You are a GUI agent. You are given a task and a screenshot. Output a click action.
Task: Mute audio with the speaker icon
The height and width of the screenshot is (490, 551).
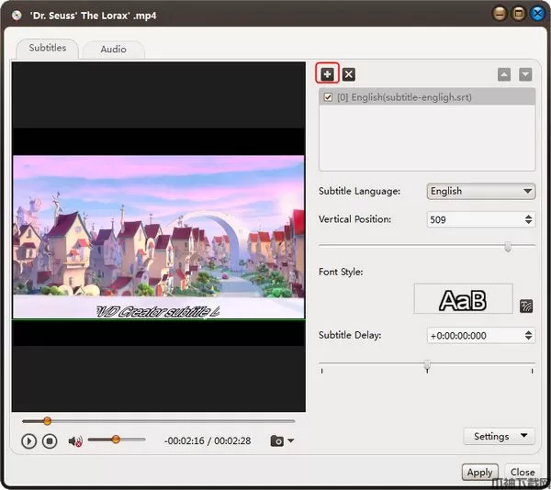click(x=75, y=440)
